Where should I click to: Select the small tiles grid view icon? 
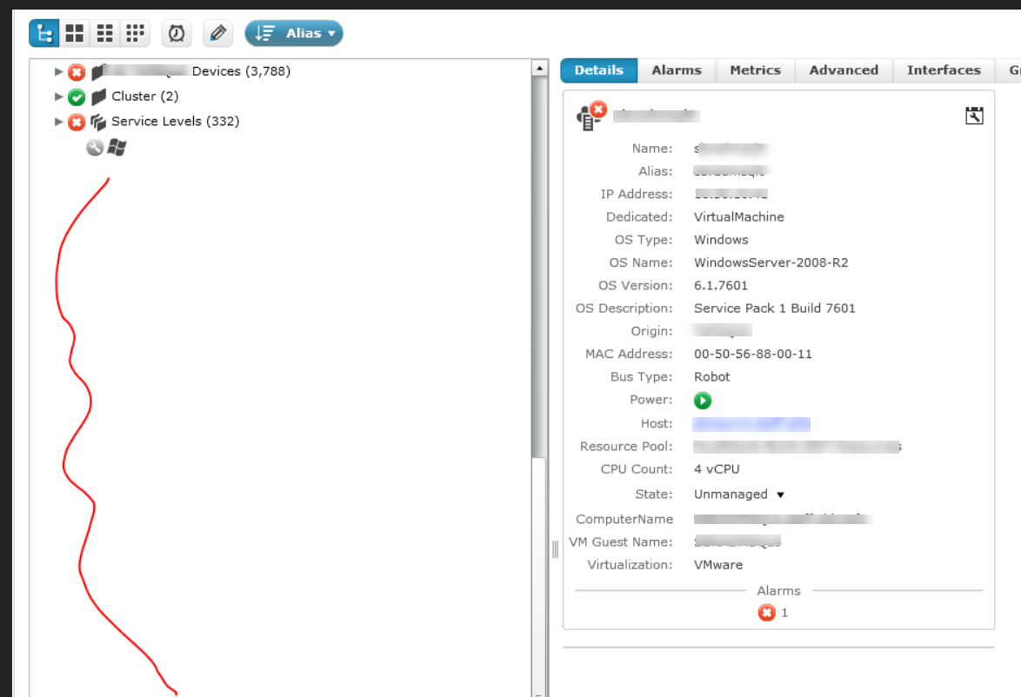pos(135,33)
